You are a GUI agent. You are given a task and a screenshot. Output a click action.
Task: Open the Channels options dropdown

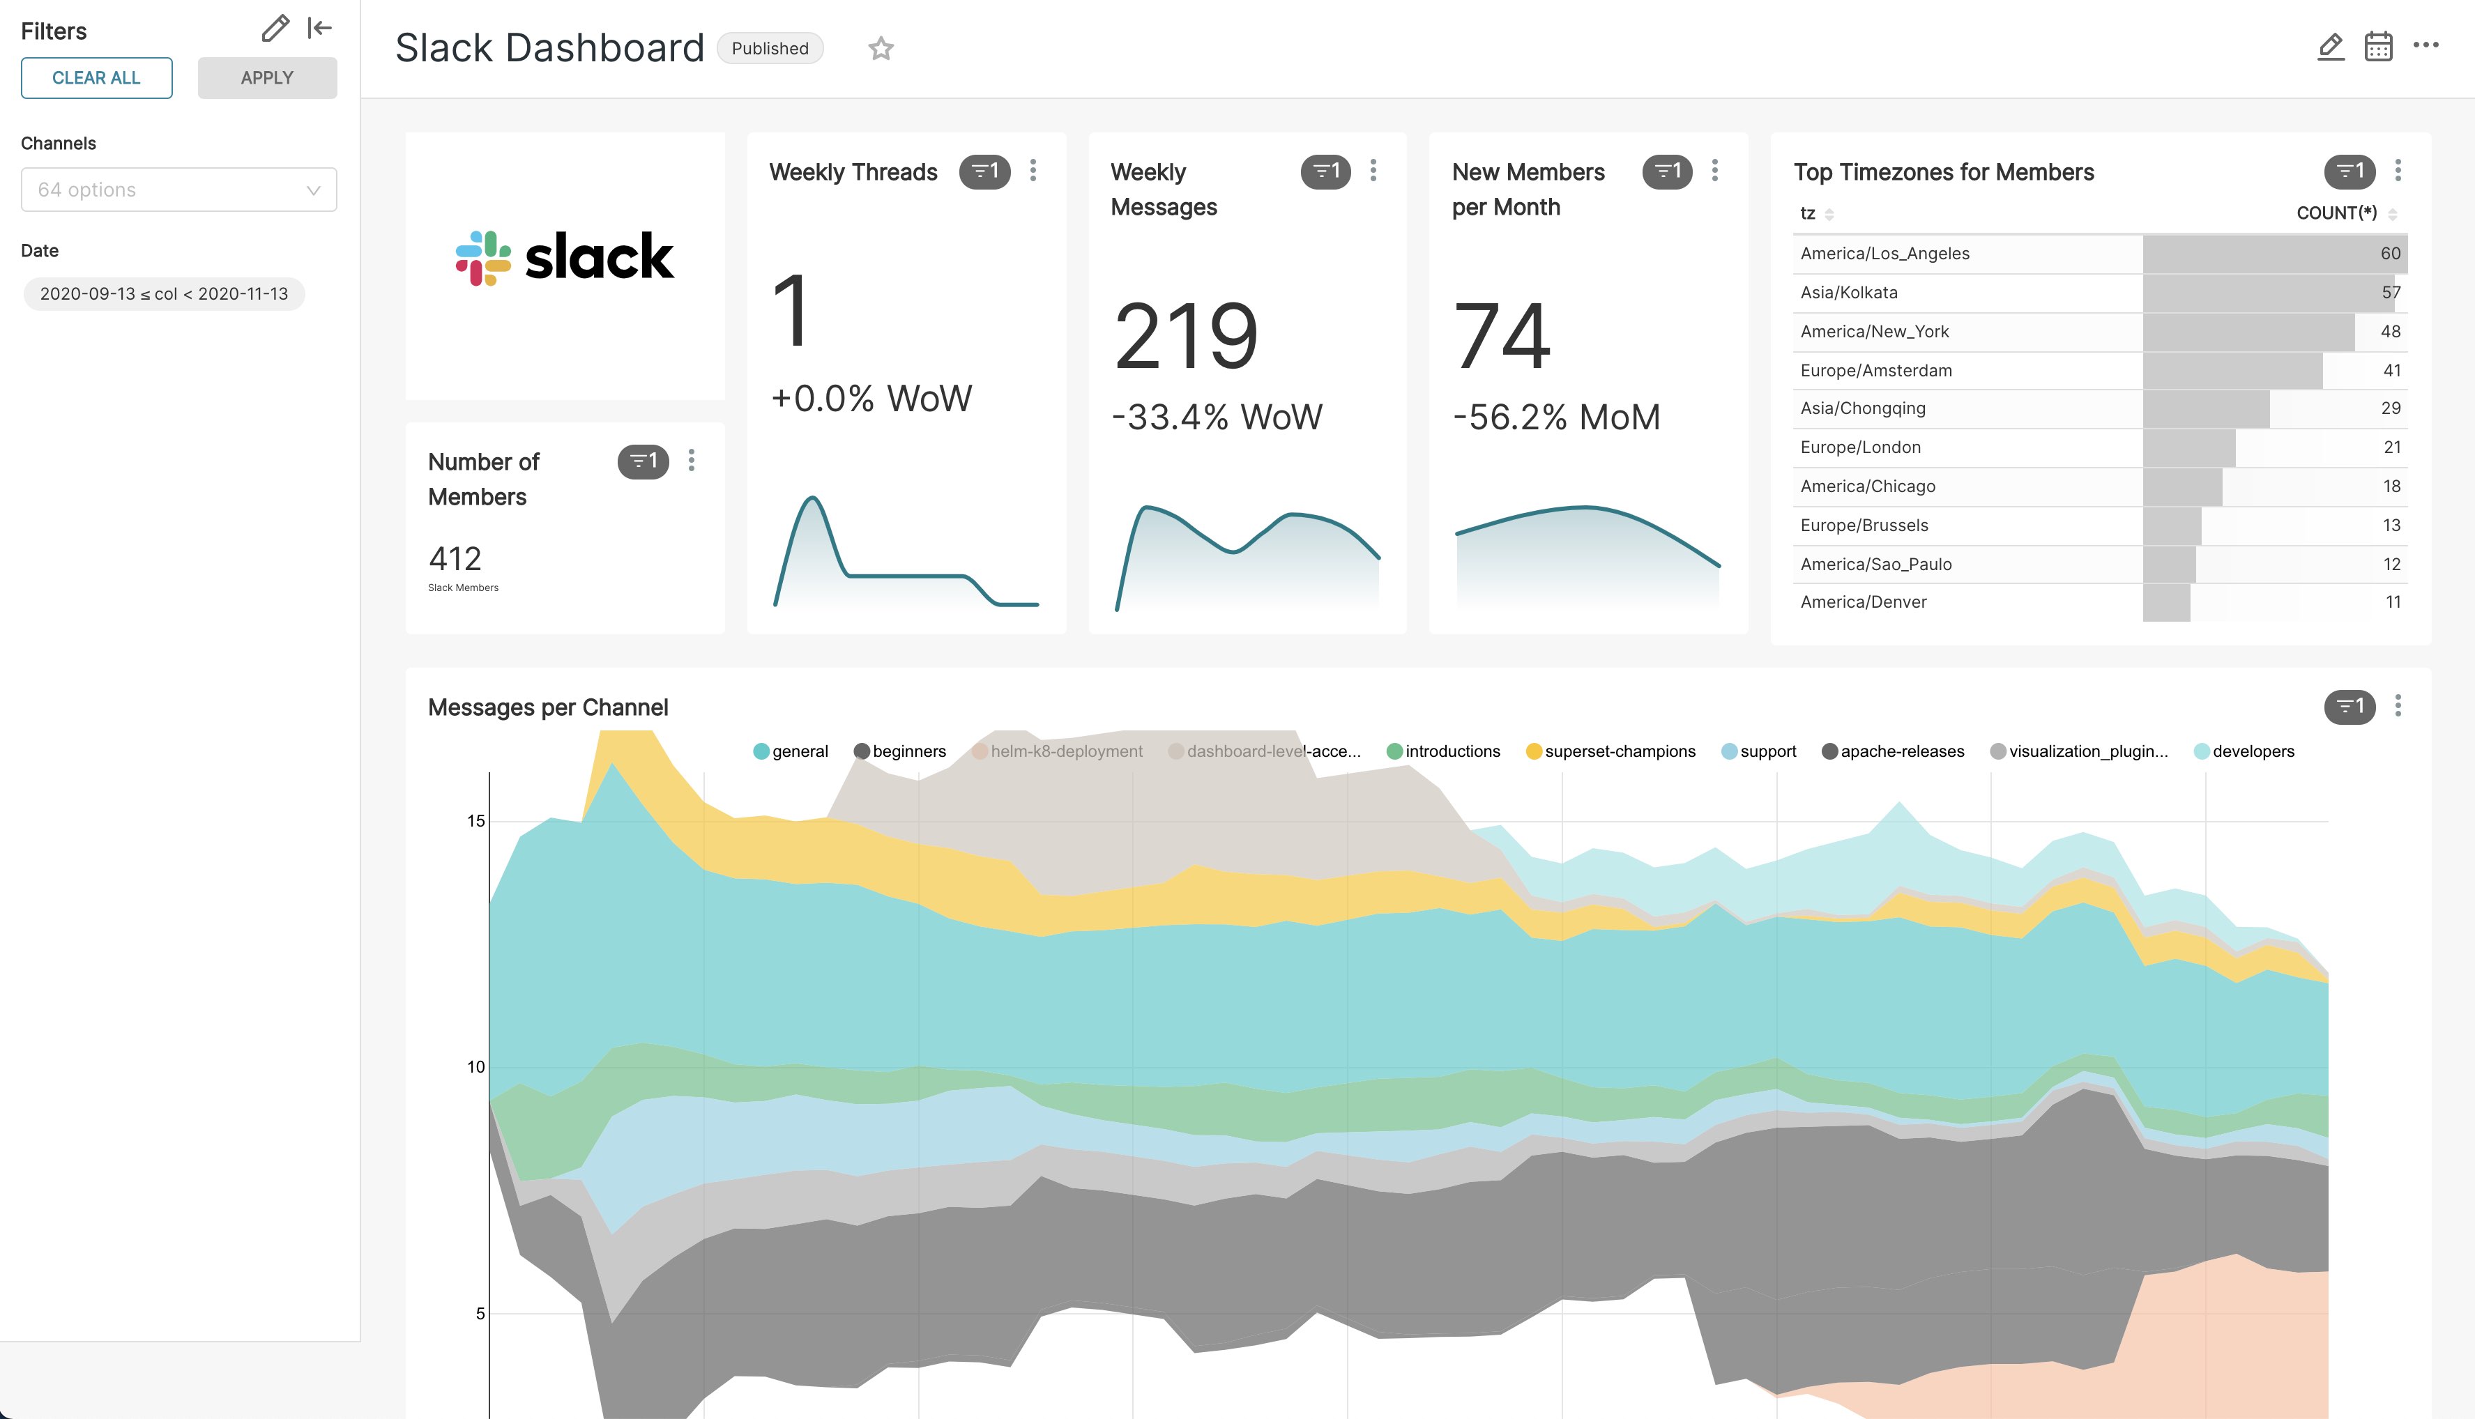[178, 189]
